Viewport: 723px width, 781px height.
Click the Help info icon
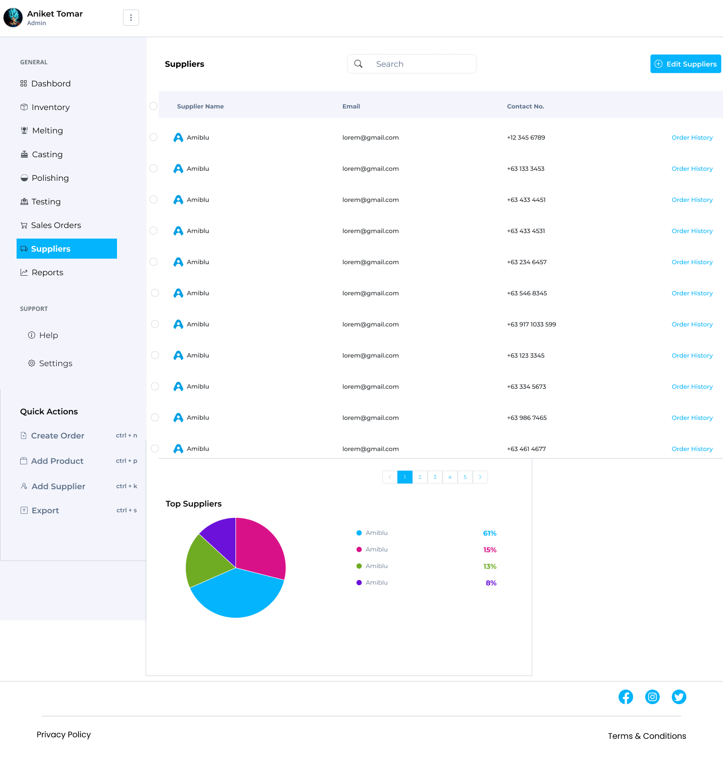[x=32, y=335]
